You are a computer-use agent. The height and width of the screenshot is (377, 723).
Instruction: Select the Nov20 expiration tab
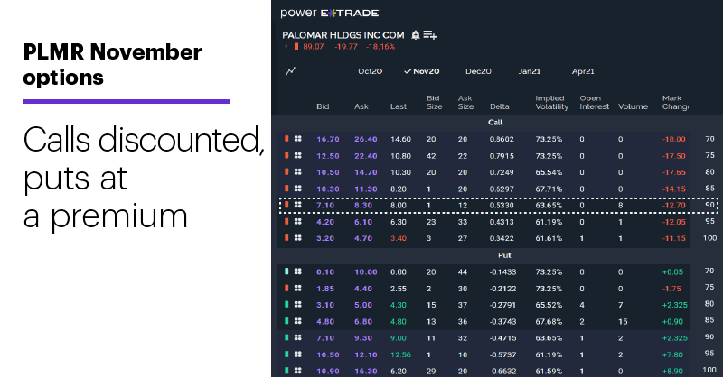tap(422, 71)
